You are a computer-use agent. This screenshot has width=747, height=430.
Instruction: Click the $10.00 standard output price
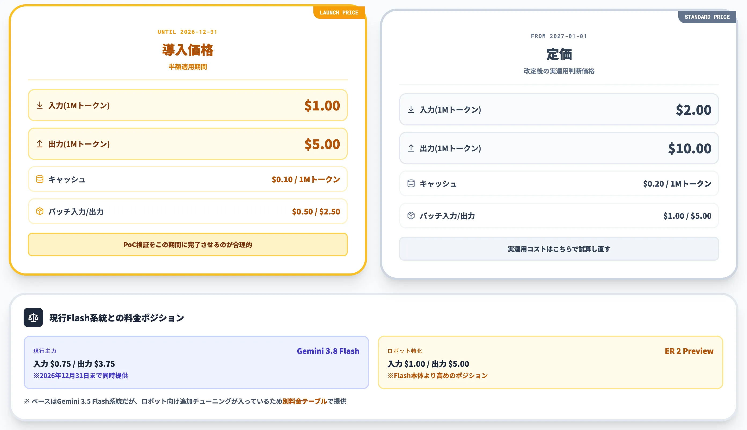[x=690, y=148]
